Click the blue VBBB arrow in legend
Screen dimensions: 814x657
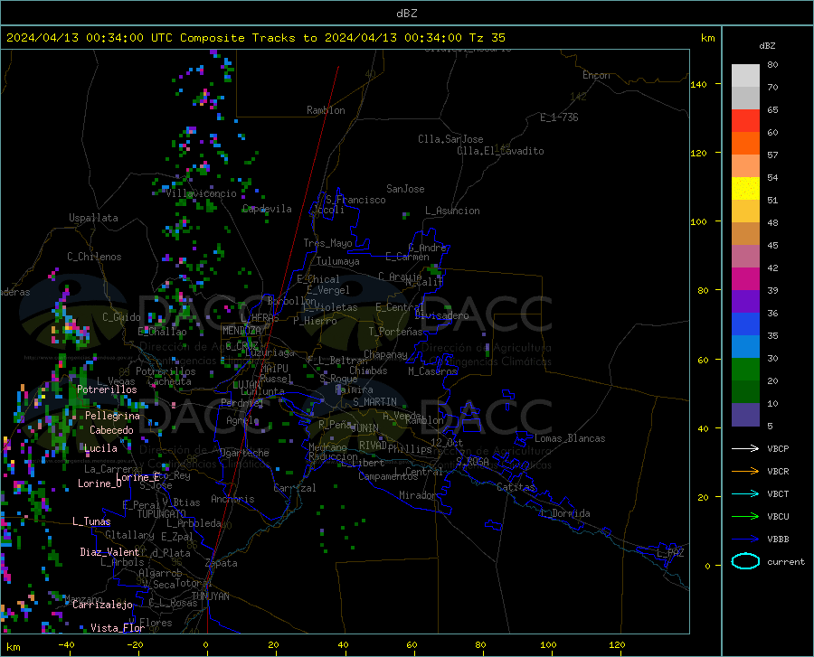coord(745,539)
